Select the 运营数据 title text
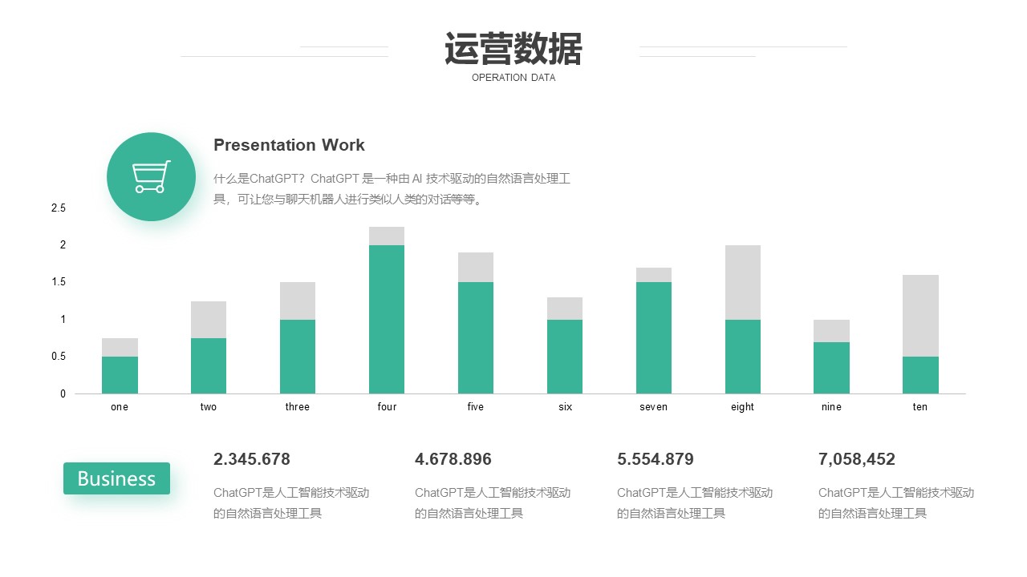Viewport: 1027px width, 577px height. tap(513, 49)
